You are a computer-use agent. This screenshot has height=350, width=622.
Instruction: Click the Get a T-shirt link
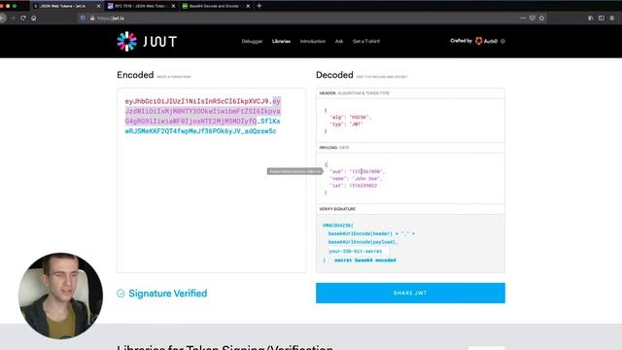tap(366, 41)
